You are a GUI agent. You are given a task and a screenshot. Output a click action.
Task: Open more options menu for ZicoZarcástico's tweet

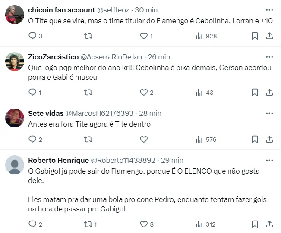click(269, 57)
